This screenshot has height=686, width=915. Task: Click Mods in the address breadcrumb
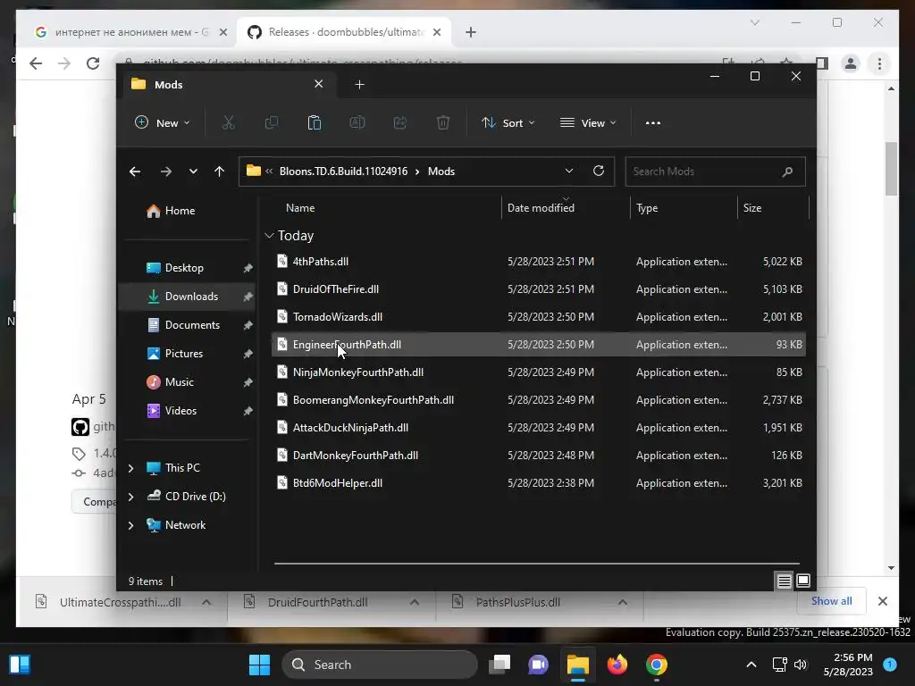click(441, 171)
